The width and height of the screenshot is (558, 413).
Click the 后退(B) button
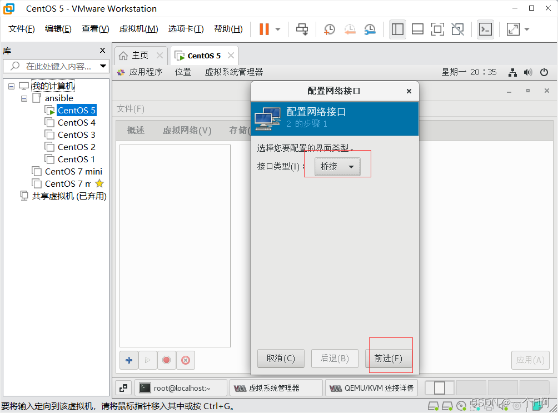pyautogui.click(x=335, y=359)
